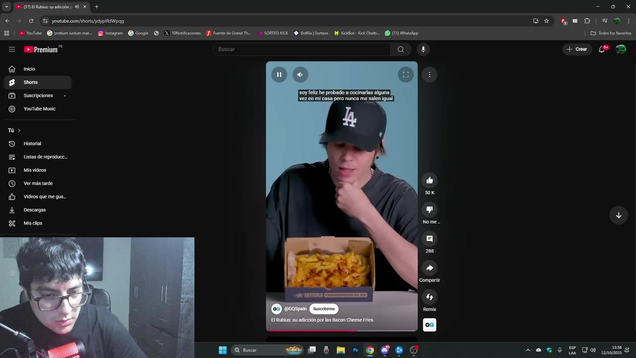Click the YouTube search field
This screenshot has width=636, height=358.
coord(302,49)
